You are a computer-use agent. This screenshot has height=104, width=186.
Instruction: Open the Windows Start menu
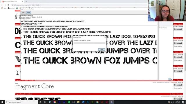tap(2, 102)
